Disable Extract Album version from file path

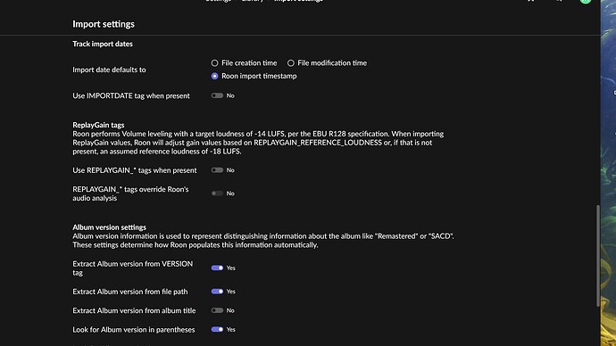(x=217, y=292)
